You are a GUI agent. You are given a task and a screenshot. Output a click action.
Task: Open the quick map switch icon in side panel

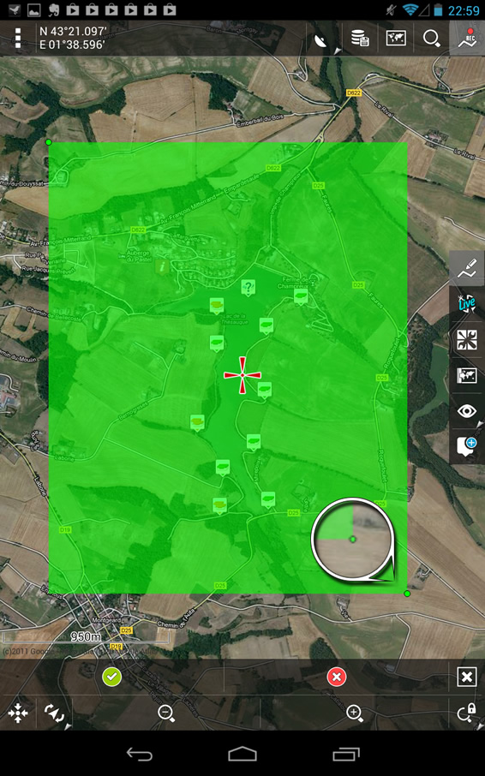coord(467,376)
